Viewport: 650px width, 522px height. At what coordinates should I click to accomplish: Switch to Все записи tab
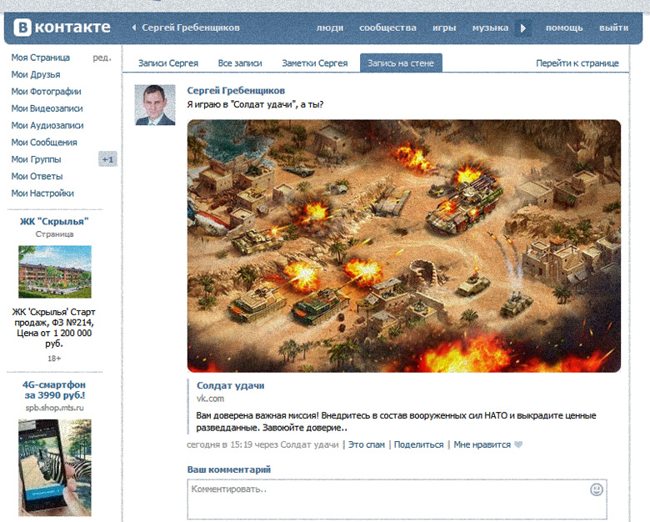(240, 63)
